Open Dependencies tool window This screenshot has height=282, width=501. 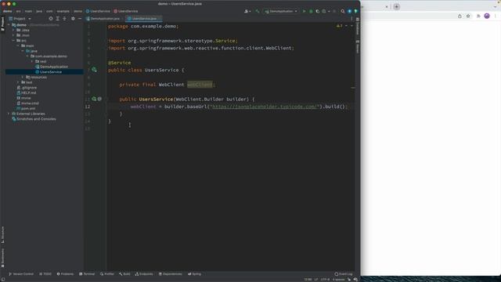171,274
